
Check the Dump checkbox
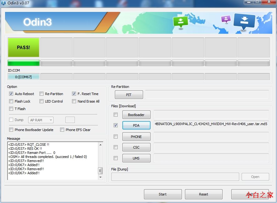point(11,120)
